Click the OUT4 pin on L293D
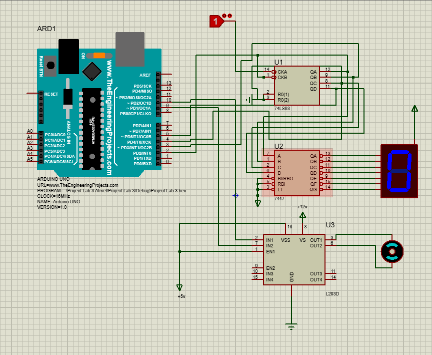The image size is (432, 355). [x=330, y=279]
